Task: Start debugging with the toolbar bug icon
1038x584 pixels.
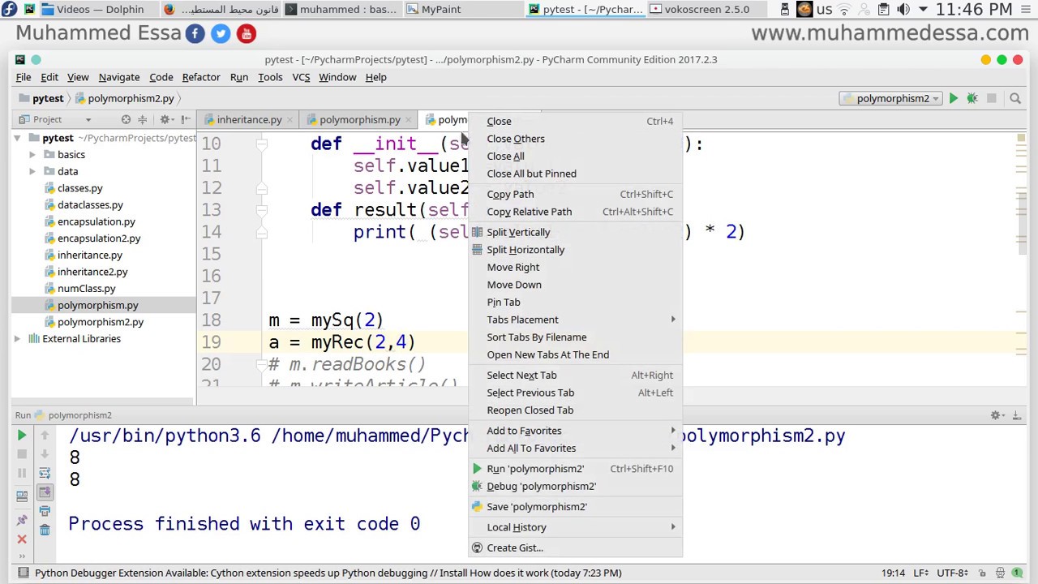Action: (x=972, y=98)
